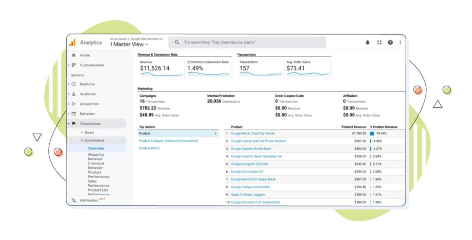Click the $507.60 revenue cell
This screenshot has width=472, height=240.
[x=360, y=141]
